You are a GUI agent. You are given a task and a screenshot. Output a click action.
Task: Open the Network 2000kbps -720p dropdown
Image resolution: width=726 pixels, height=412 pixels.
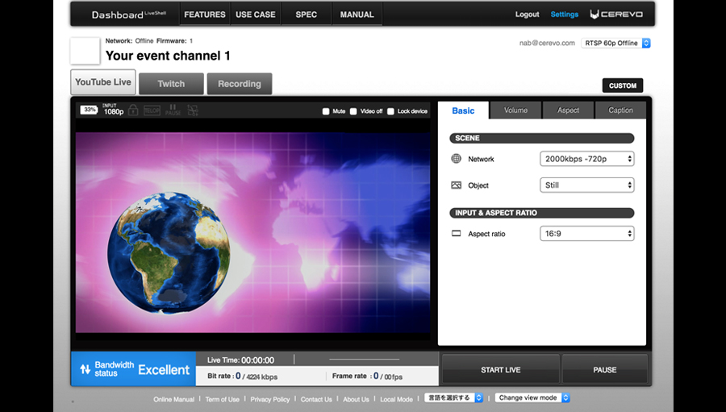point(586,159)
